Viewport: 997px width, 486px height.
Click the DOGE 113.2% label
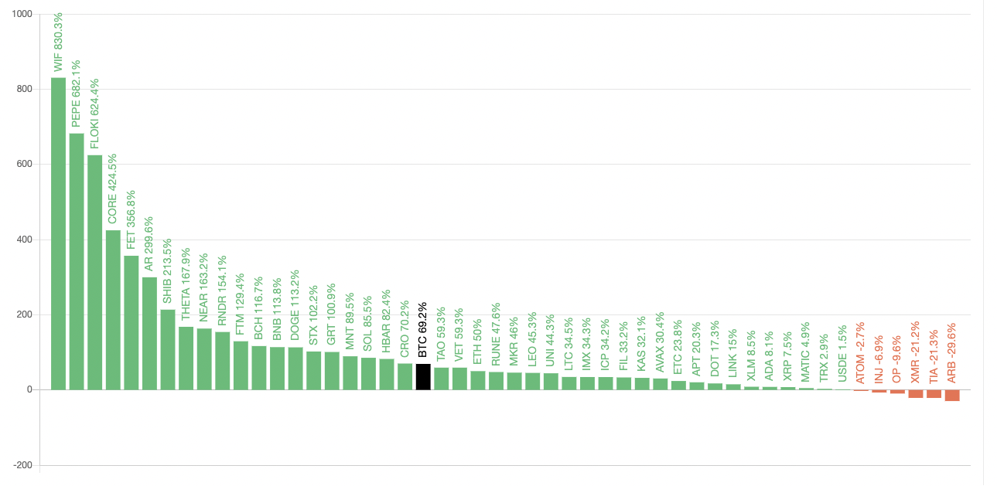(295, 306)
